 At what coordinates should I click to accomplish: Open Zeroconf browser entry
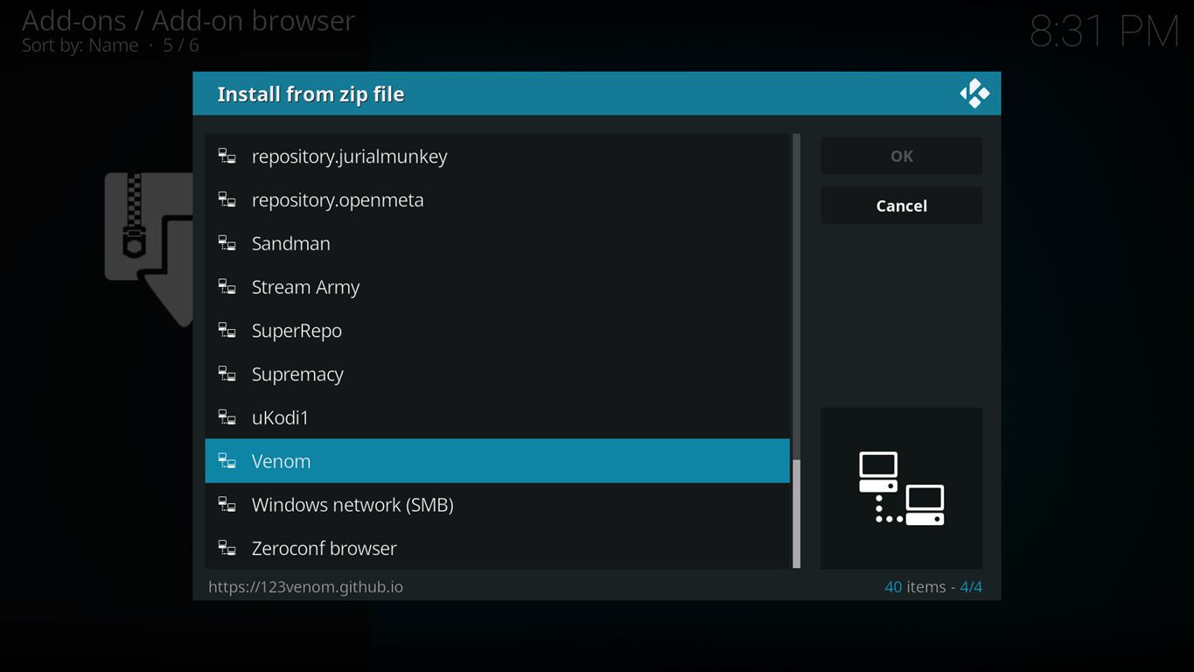324,549
